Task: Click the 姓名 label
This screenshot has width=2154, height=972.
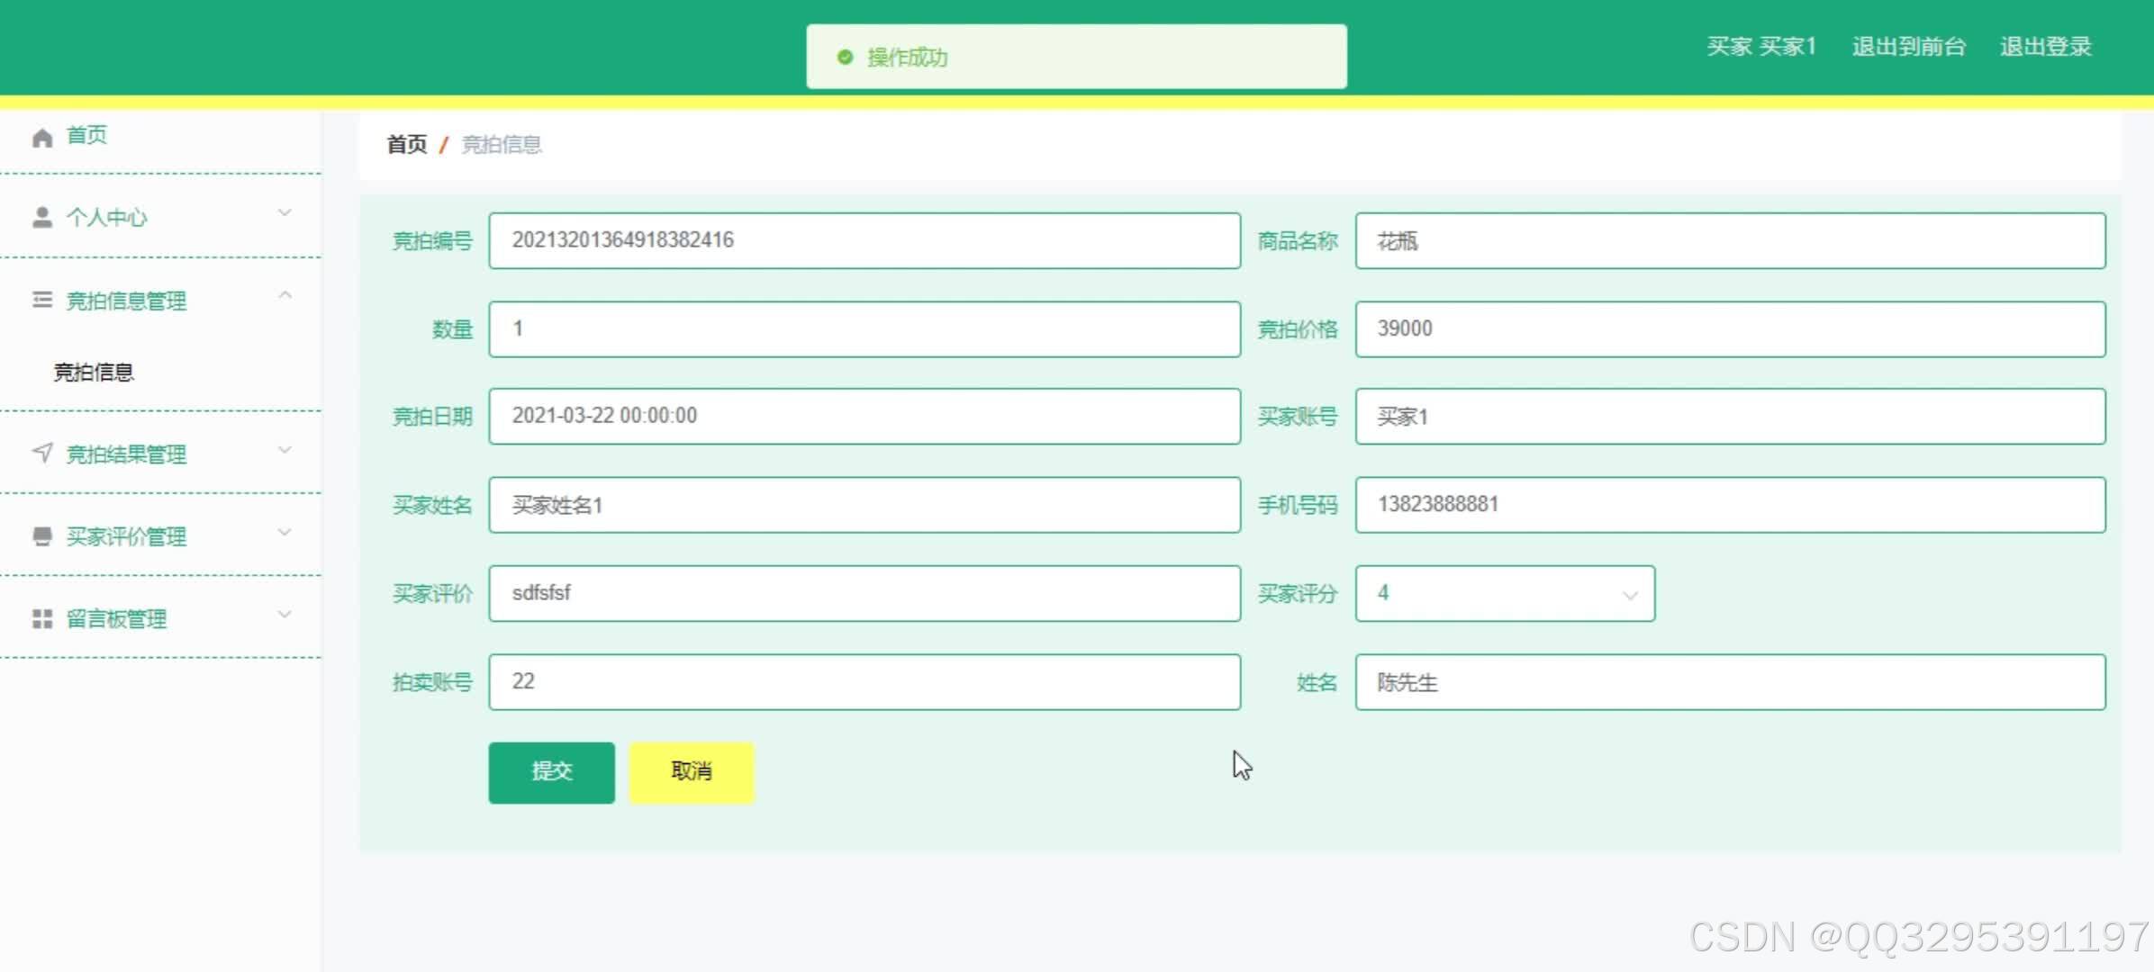Action: point(1317,682)
